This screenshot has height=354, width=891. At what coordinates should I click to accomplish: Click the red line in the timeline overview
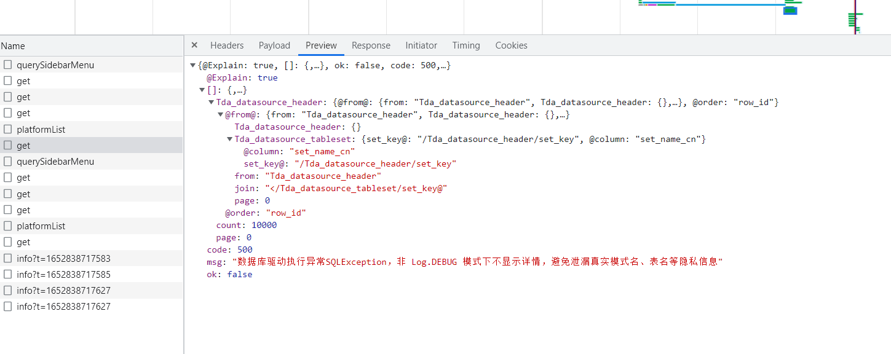(x=855, y=17)
